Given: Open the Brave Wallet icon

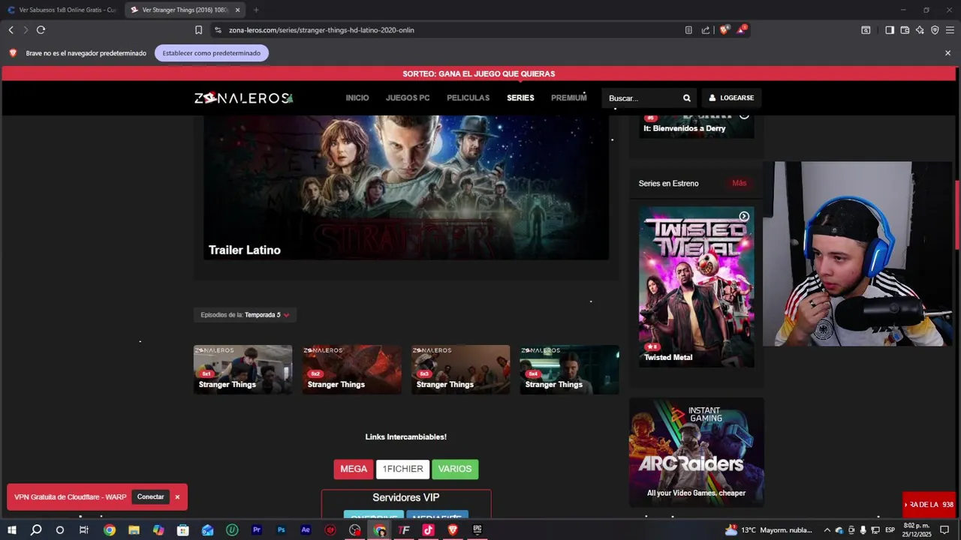Looking at the screenshot, I should [905, 30].
